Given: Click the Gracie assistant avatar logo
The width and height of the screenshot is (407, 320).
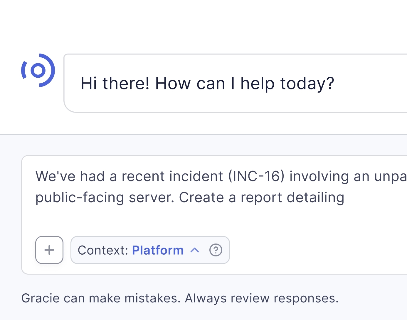Looking at the screenshot, I should (x=38, y=70).
